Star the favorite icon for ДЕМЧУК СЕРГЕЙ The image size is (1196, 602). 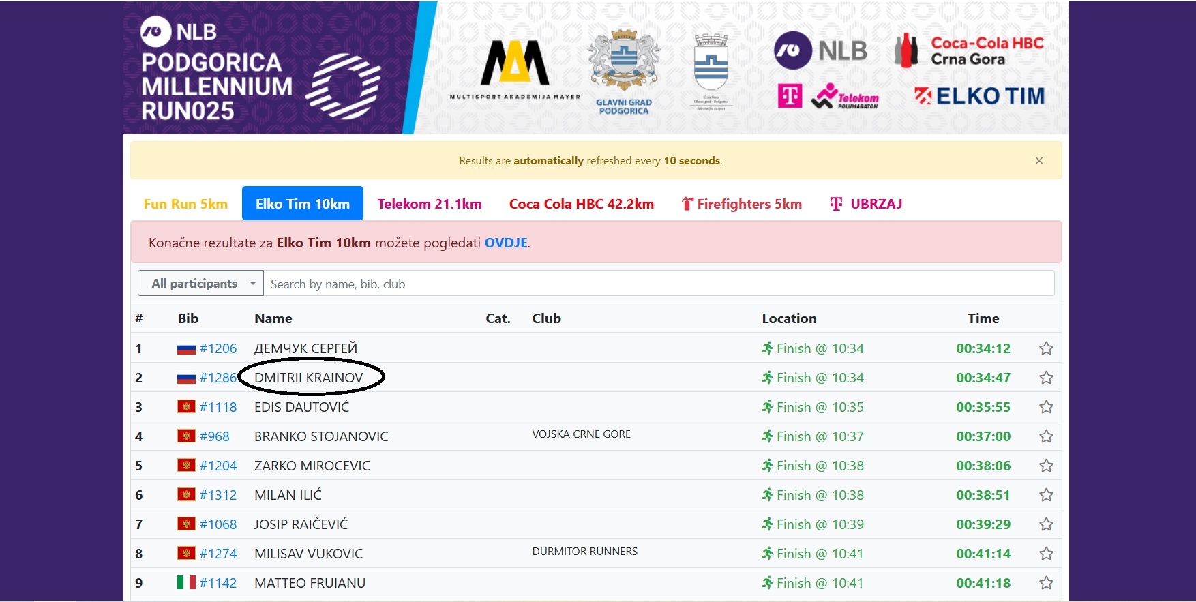1046,348
